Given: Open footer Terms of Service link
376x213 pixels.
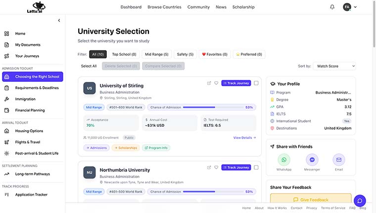Looking at the screenshot, I should [333, 208].
